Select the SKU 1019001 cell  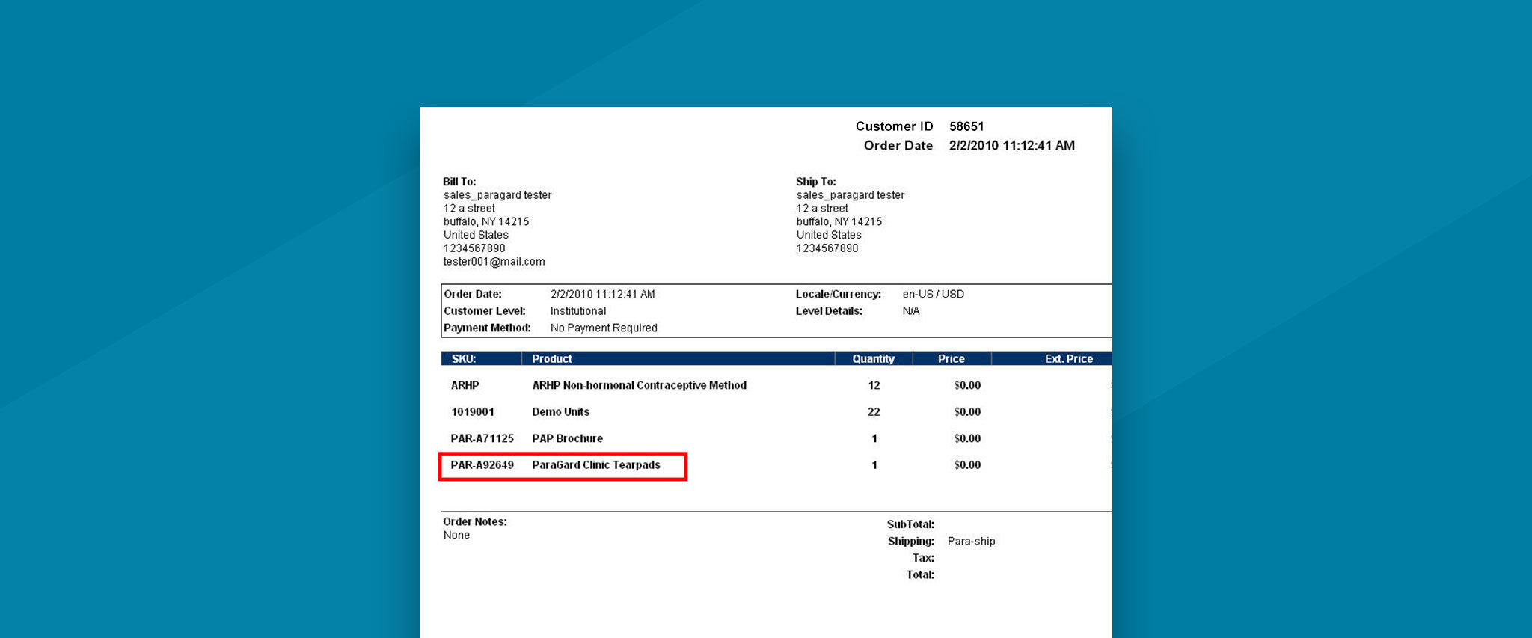(x=473, y=412)
